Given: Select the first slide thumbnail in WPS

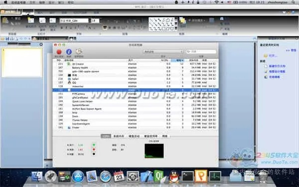Looking at the screenshot, I should (22, 62).
